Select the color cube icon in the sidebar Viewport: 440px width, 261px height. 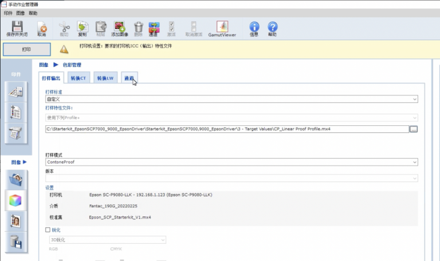pos(15,200)
